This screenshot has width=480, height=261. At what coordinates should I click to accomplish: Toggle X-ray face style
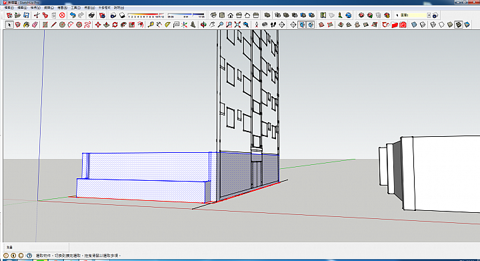click(x=414, y=25)
